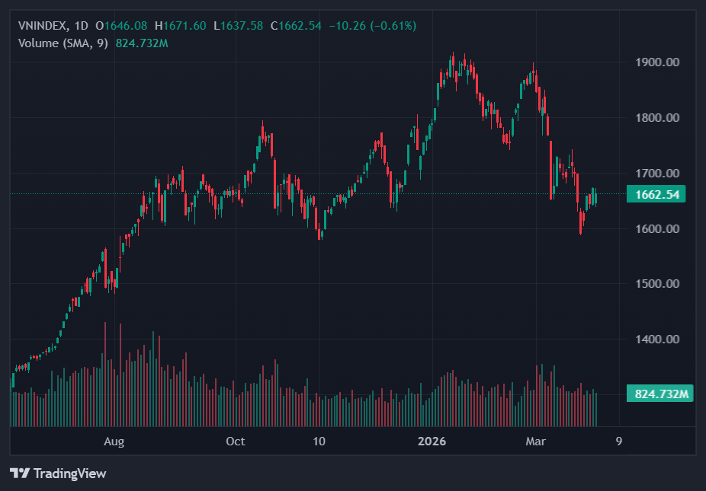
Task: Click the 824.732M volume axis tag
Action: pyautogui.click(x=660, y=394)
